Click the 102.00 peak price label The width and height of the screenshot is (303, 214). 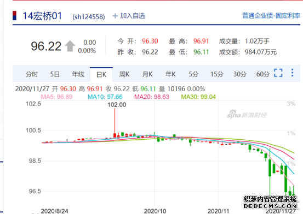(x=117, y=105)
